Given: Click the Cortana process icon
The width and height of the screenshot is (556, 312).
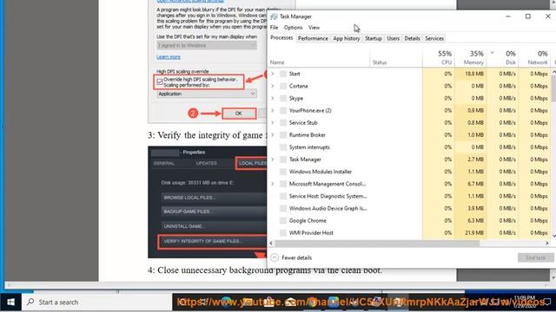Looking at the screenshot, I should 283,86.
